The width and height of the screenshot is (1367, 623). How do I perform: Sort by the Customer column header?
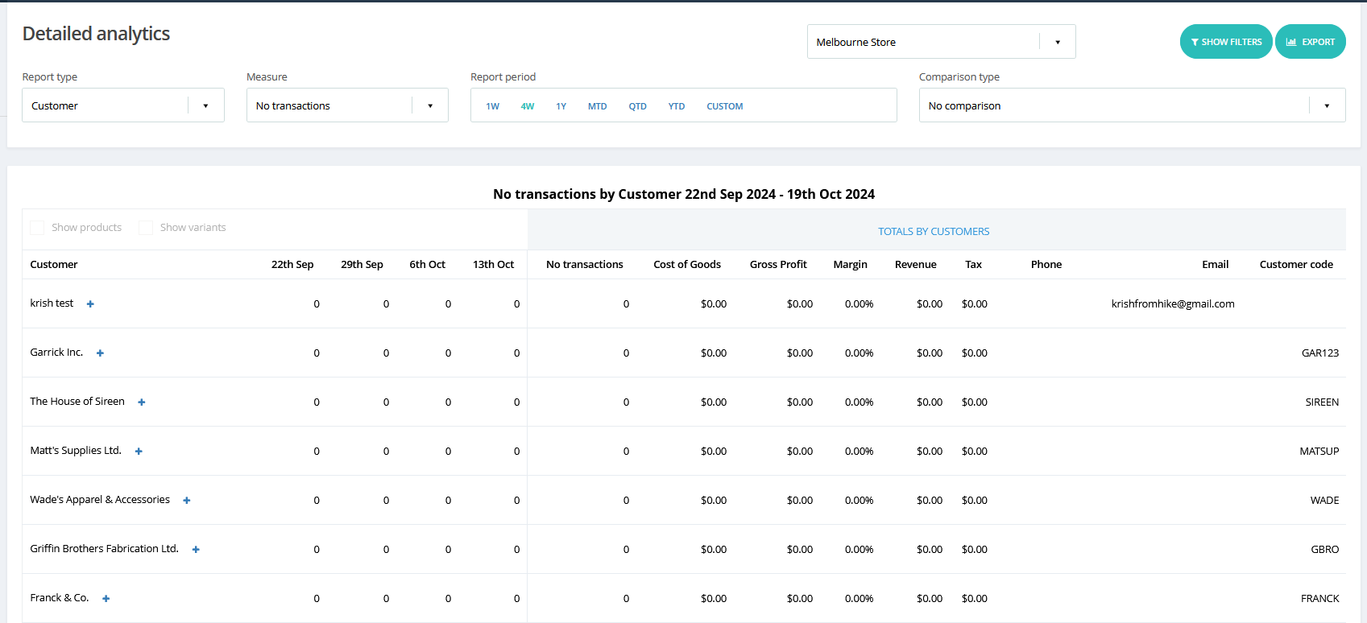point(54,264)
